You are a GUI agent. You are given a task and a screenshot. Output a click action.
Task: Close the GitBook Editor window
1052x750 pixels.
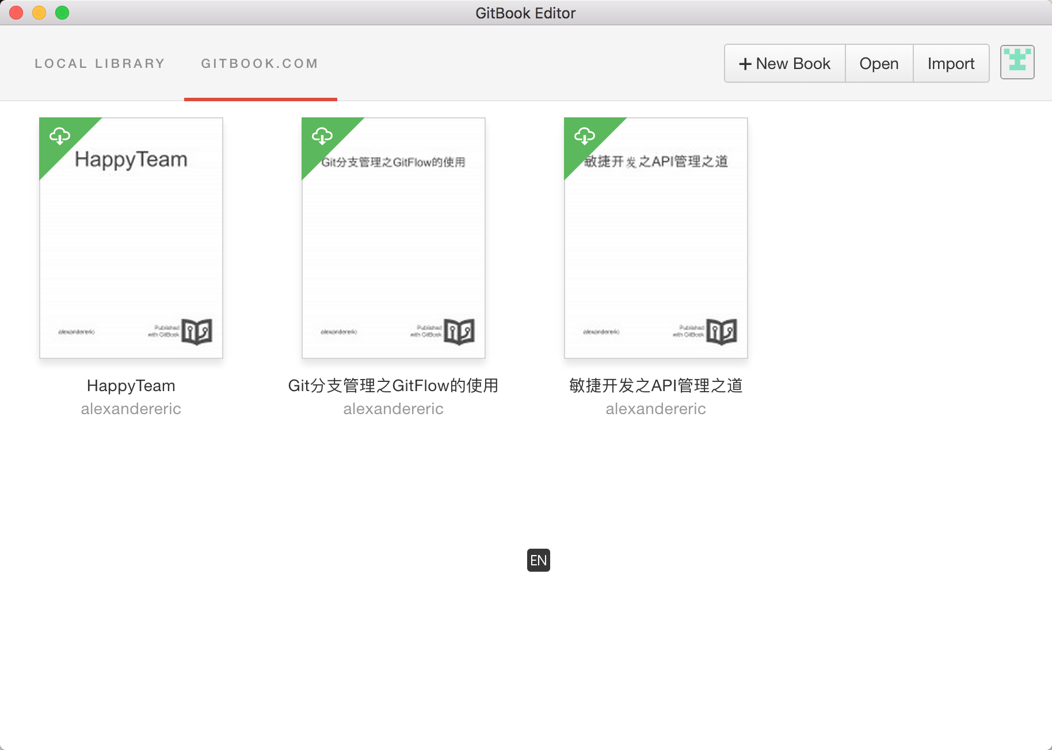tap(16, 13)
